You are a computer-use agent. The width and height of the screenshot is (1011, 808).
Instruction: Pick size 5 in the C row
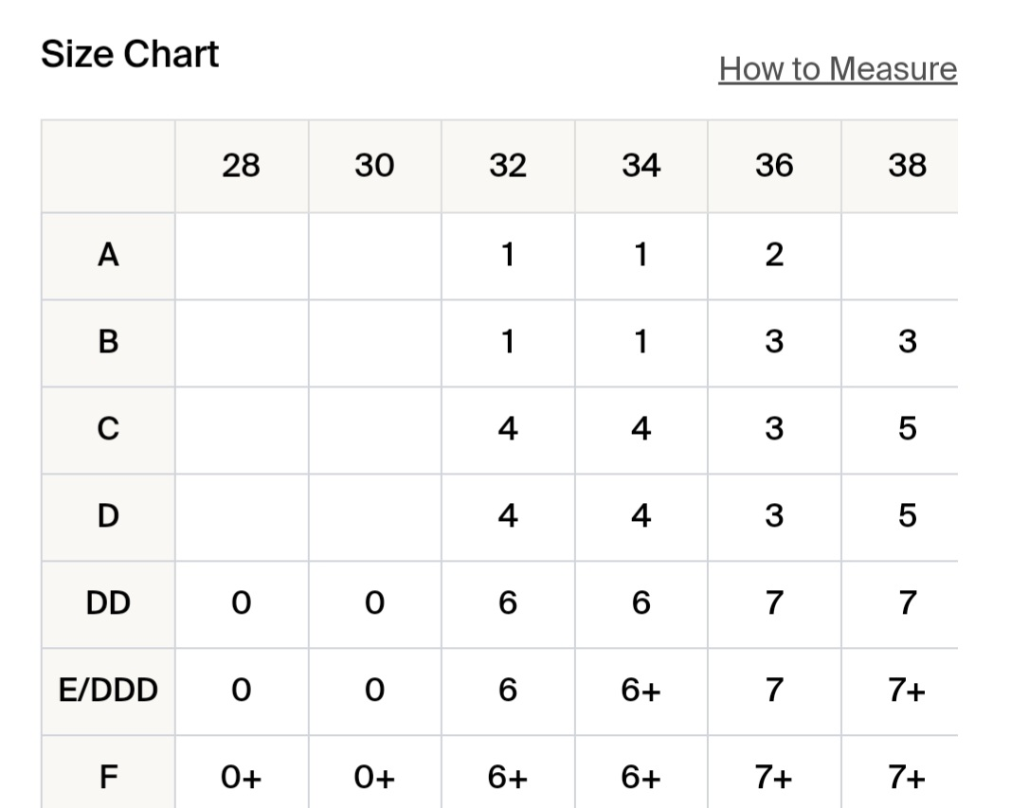[907, 429]
